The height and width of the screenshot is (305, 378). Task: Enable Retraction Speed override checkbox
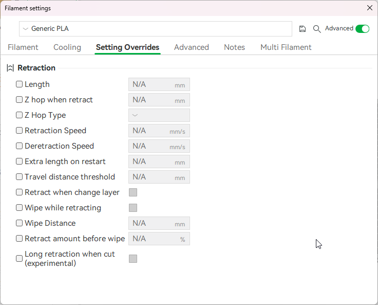click(x=20, y=131)
